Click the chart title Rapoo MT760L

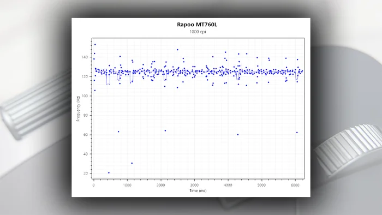coord(197,25)
